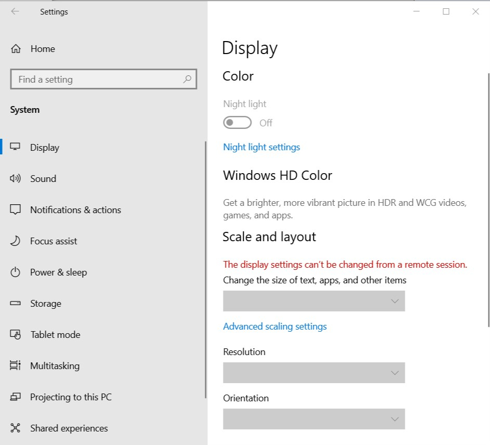Image resolution: width=490 pixels, height=445 pixels.
Task: Click the sidebar vertical scrollbar
Action: coord(206,270)
